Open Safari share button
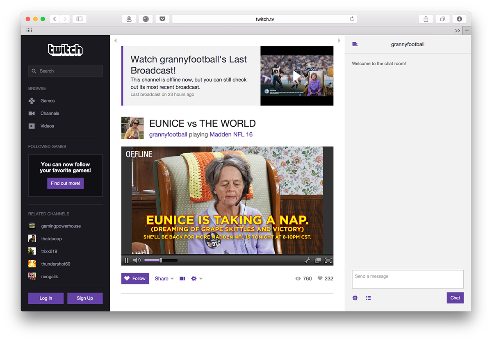Viewport: 492px width, 341px height. click(426, 19)
